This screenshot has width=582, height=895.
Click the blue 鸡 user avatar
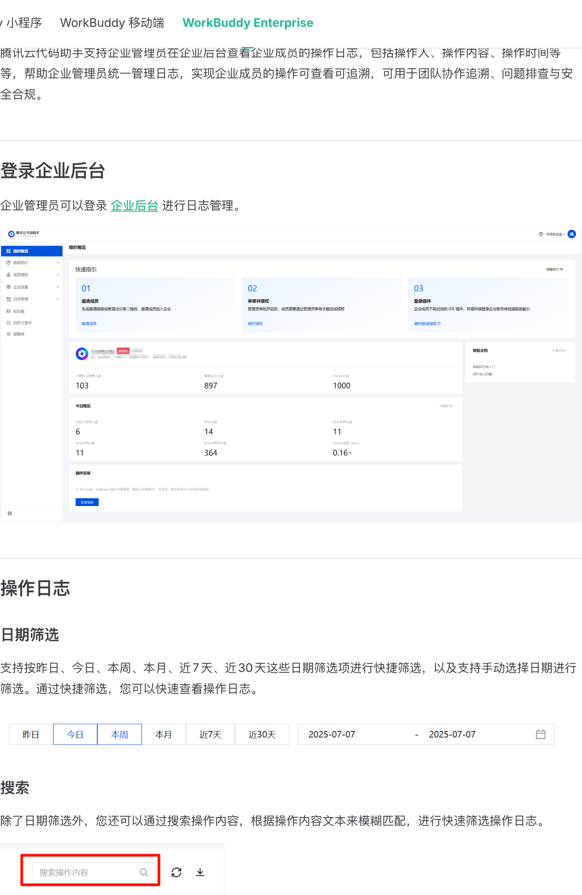[x=572, y=234]
